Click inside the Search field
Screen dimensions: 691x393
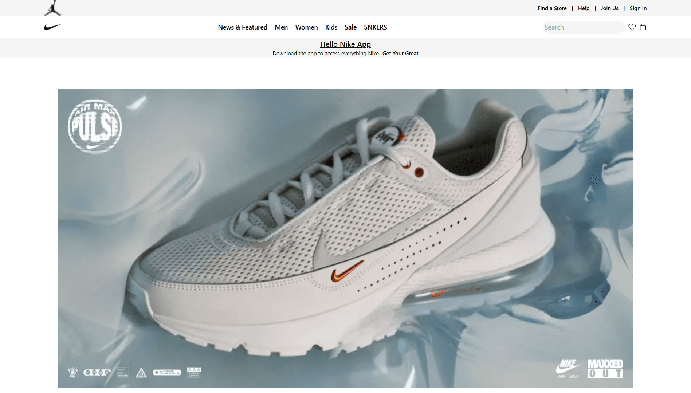pos(584,27)
